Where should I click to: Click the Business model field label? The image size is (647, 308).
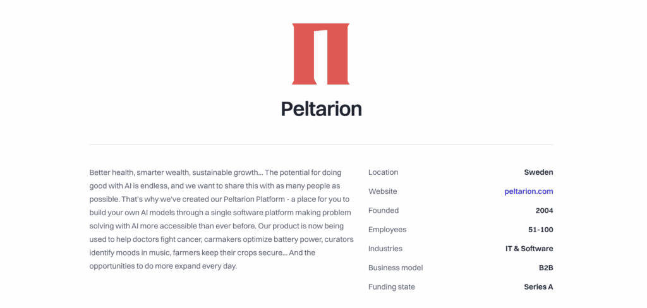click(x=396, y=268)
